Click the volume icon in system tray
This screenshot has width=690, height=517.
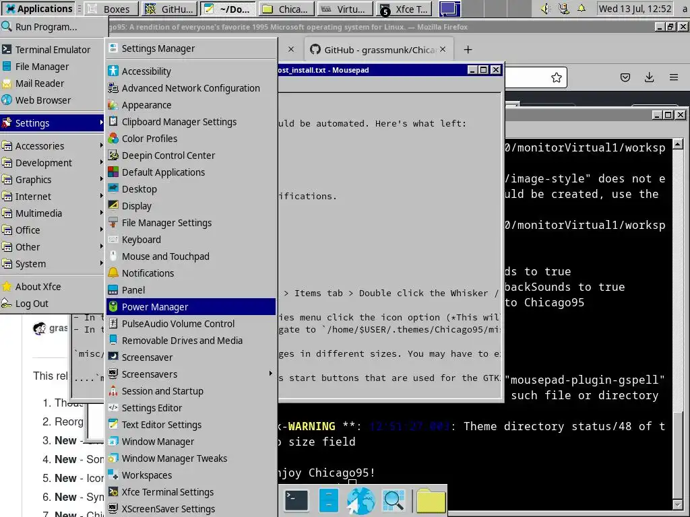coord(545,8)
